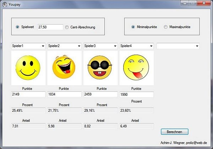
Task: Click the sunglasses smiley image for Spieler3
Action: click(100, 67)
